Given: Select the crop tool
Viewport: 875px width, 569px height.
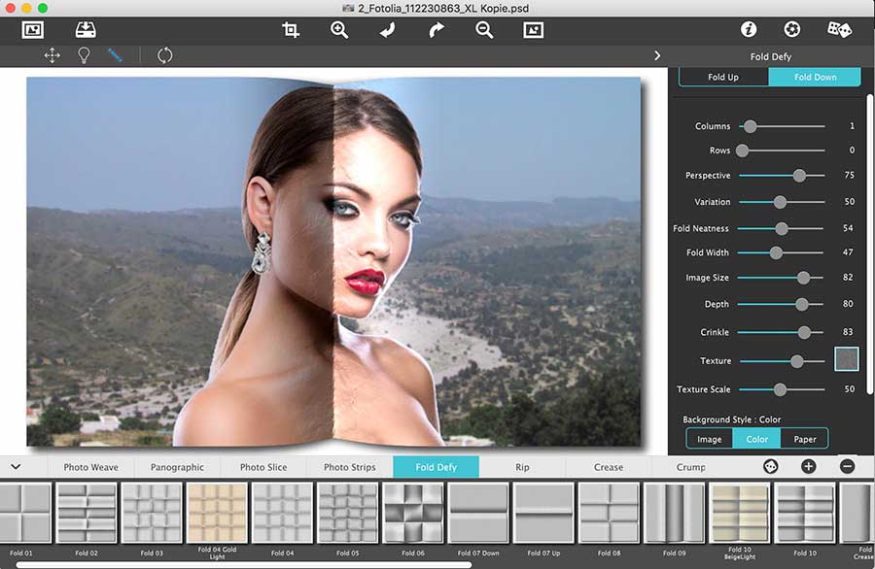Looking at the screenshot, I should (x=291, y=30).
